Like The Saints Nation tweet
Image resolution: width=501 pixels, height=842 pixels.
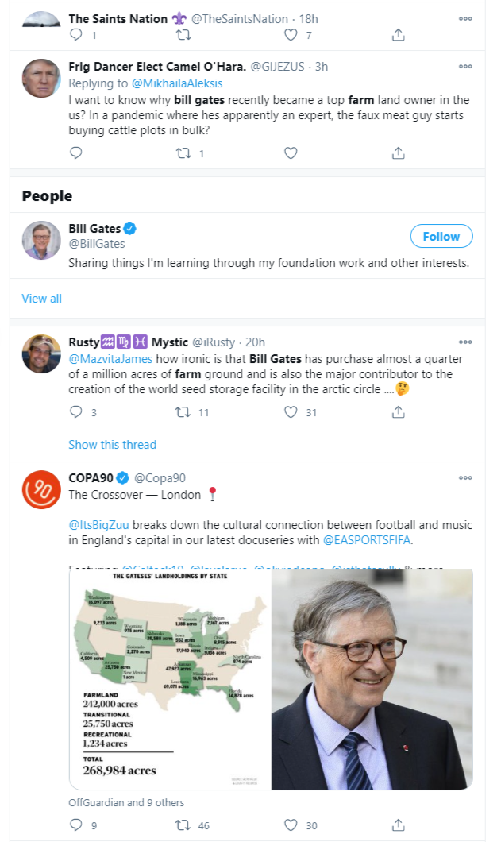[x=291, y=35]
